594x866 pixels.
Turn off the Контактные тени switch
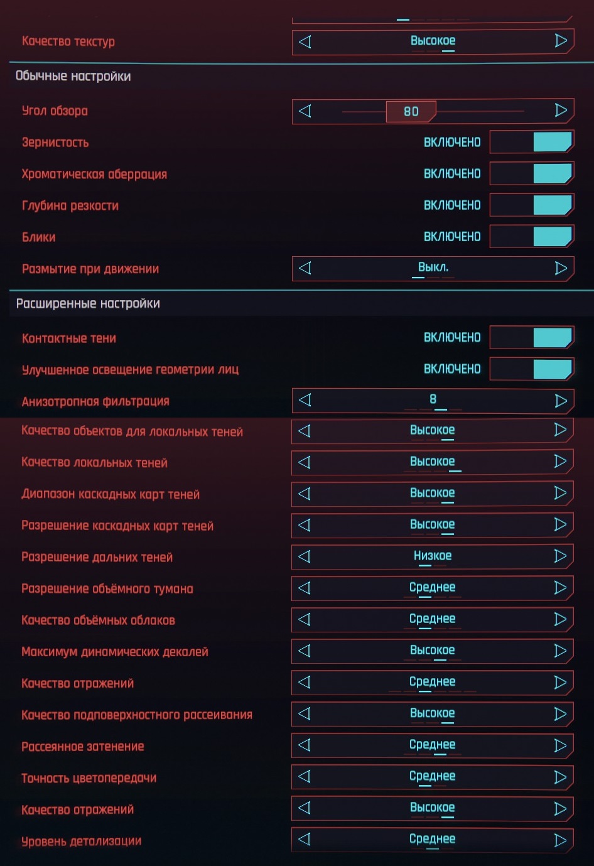tap(531, 338)
